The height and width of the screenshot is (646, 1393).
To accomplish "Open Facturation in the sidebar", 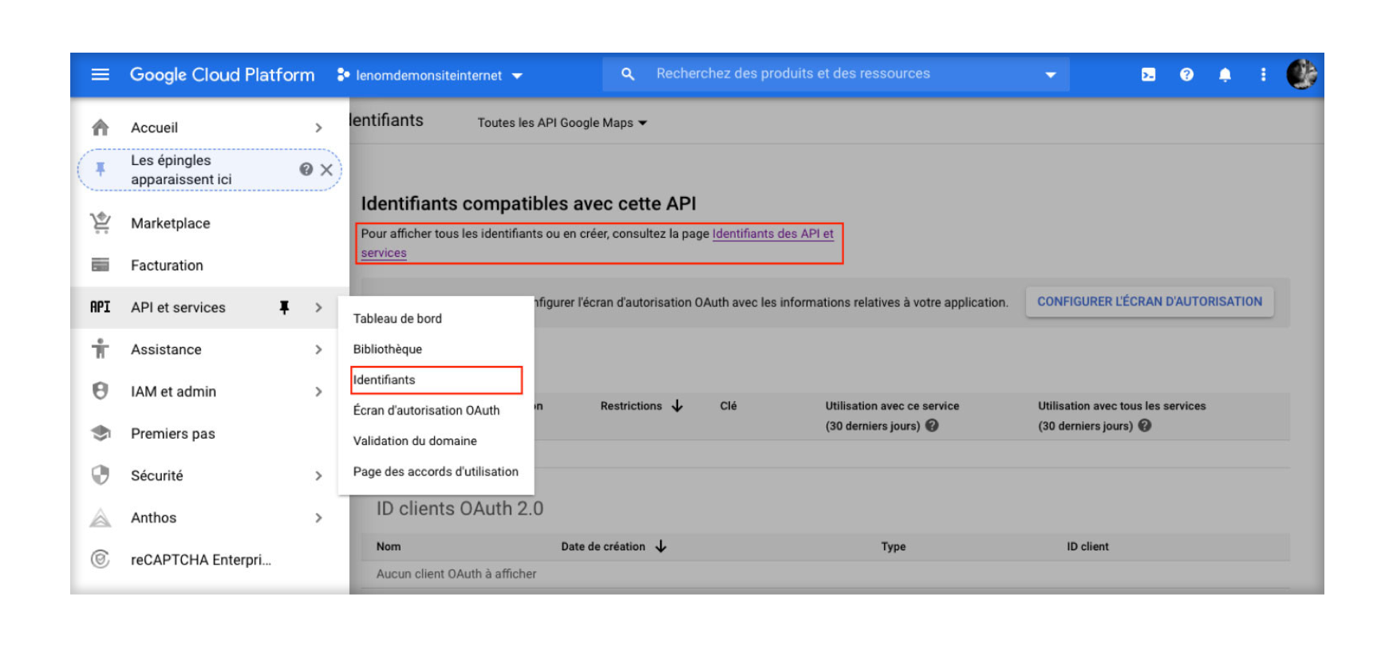I will point(167,266).
